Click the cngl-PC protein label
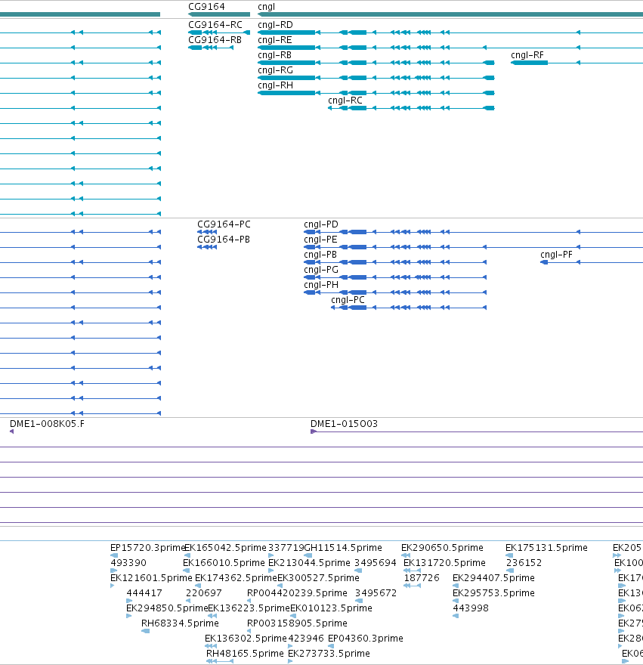643x665 pixels. click(348, 300)
